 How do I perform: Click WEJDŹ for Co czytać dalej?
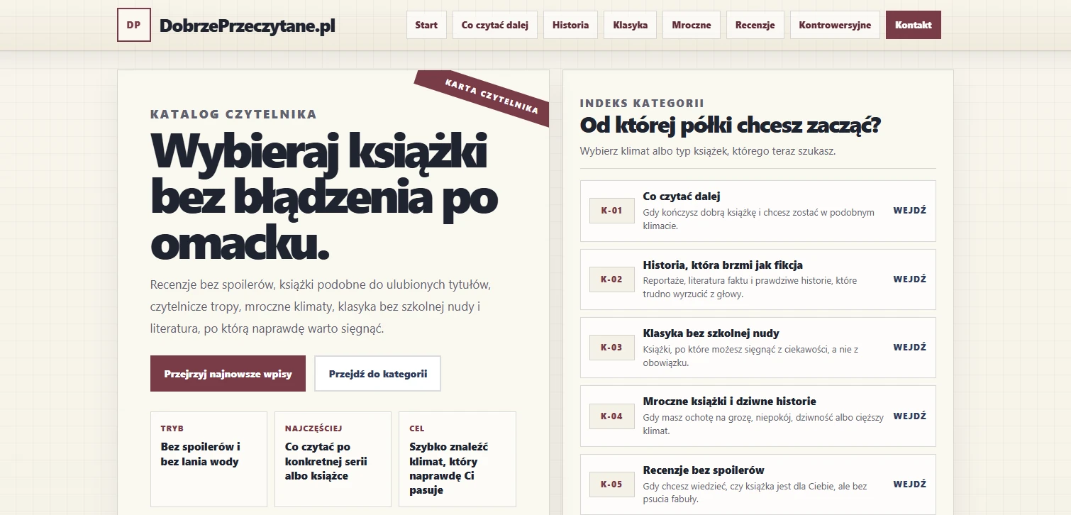[x=909, y=211]
